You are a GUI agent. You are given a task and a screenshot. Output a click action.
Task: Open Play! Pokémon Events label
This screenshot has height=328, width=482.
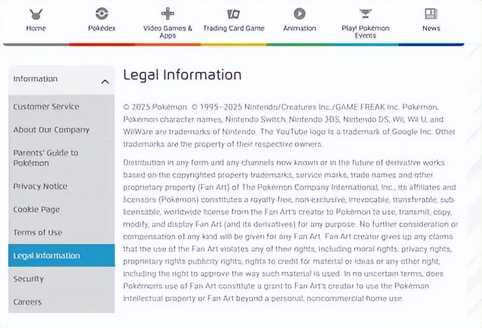point(365,31)
